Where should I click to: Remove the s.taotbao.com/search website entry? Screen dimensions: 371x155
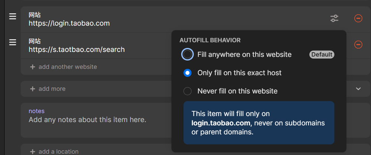(358, 44)
